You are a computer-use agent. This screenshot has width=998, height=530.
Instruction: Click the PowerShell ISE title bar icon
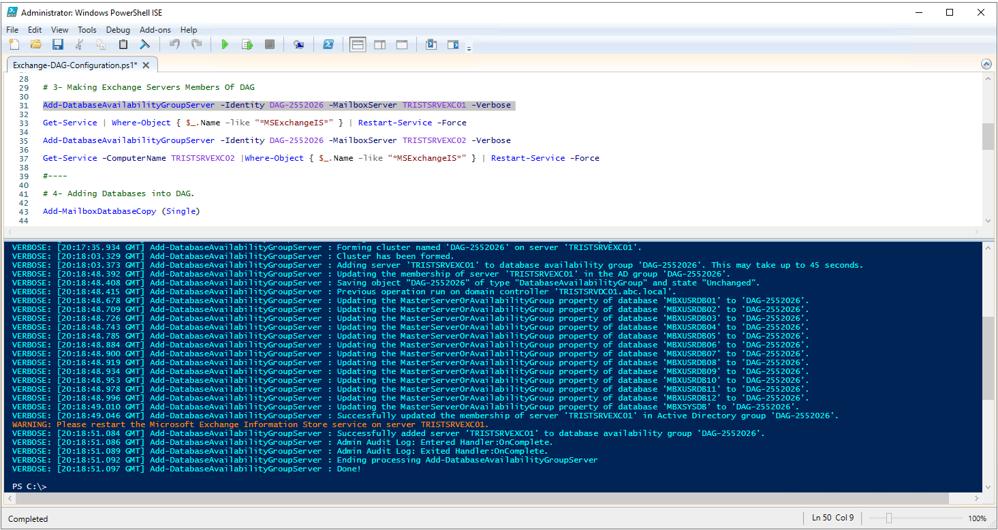click(12, 12)
